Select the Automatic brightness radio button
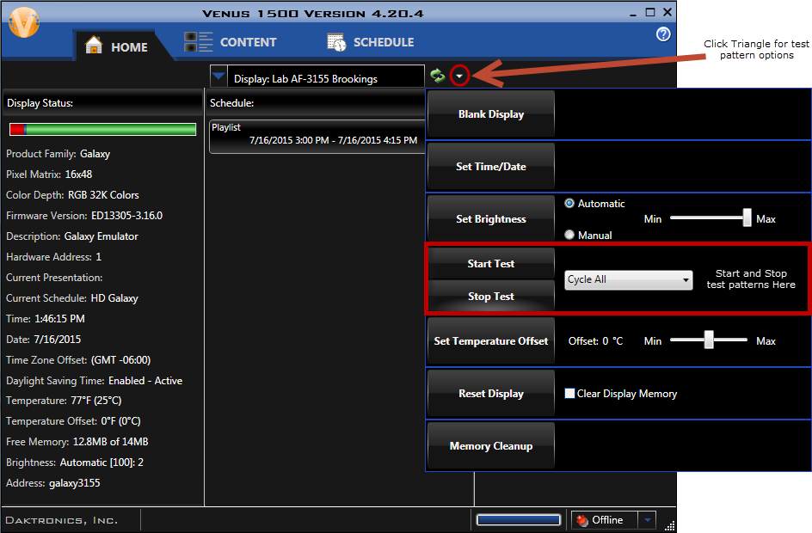The width and height of the screenshot is (812, 533). (x=569, y=204)
